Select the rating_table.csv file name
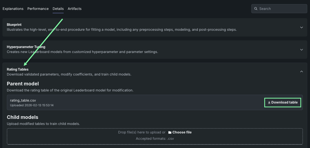 (23, 100)
